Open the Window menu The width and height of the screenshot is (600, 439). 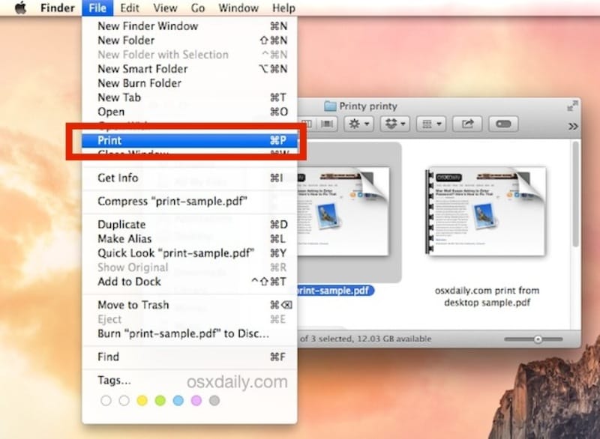238,7
